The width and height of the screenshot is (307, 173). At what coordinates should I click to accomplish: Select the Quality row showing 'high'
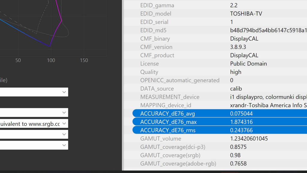215,72
